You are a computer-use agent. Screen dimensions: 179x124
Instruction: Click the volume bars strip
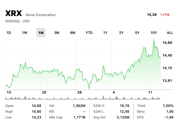click(x=83, y=98)
